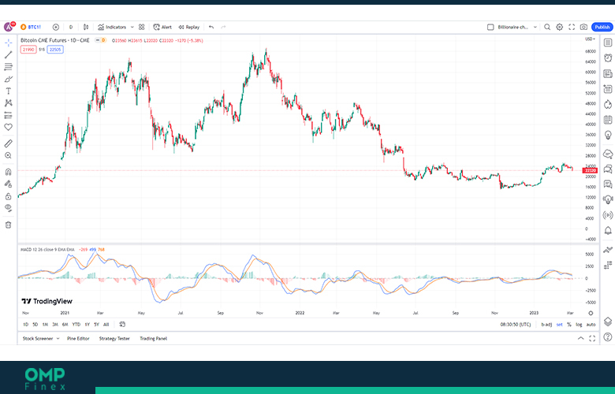Toggle the percent scale button
Viewport: 615px width, 394px height.
[569, 324]
